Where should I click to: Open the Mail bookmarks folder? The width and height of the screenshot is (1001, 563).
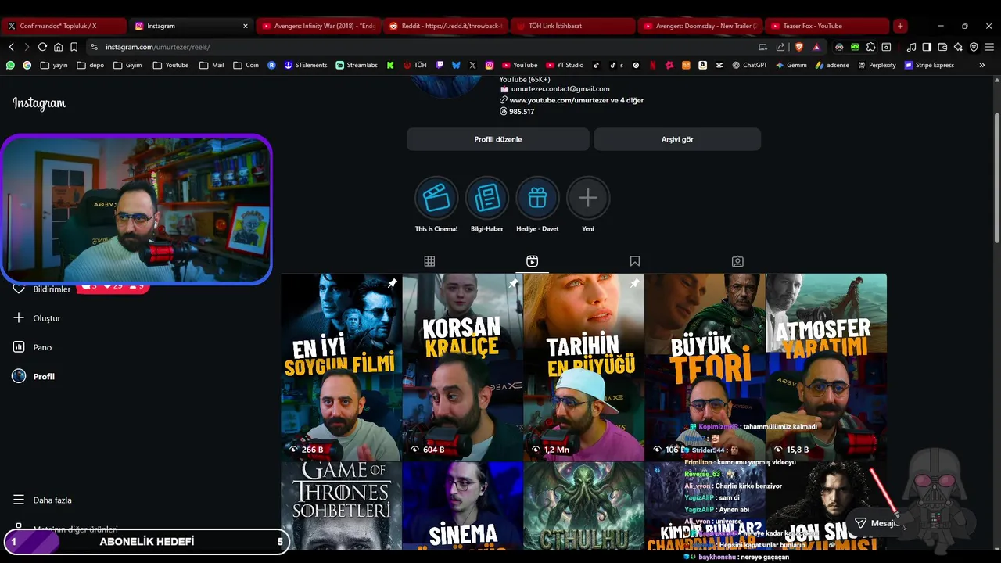[212, 66]
